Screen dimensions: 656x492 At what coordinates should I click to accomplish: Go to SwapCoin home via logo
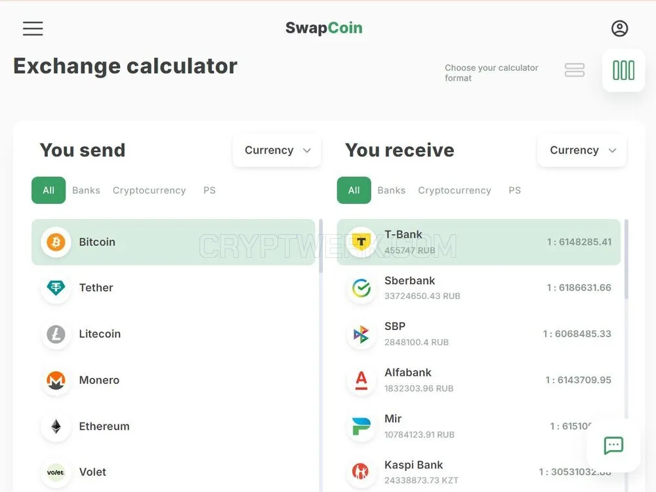pos(324,28)
